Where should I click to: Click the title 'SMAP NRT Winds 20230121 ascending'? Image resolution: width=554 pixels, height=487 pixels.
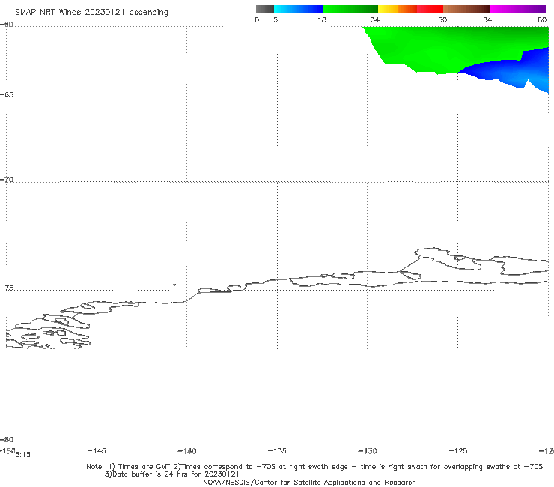91,13
